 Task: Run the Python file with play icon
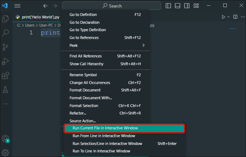(224, 17)
